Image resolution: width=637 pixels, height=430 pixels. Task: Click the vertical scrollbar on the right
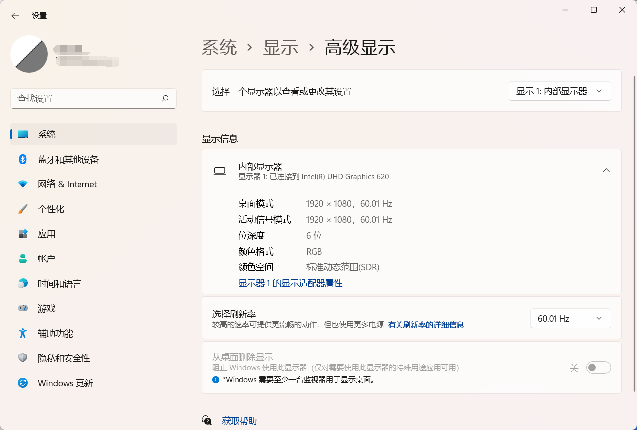click(x=634, y=234)
